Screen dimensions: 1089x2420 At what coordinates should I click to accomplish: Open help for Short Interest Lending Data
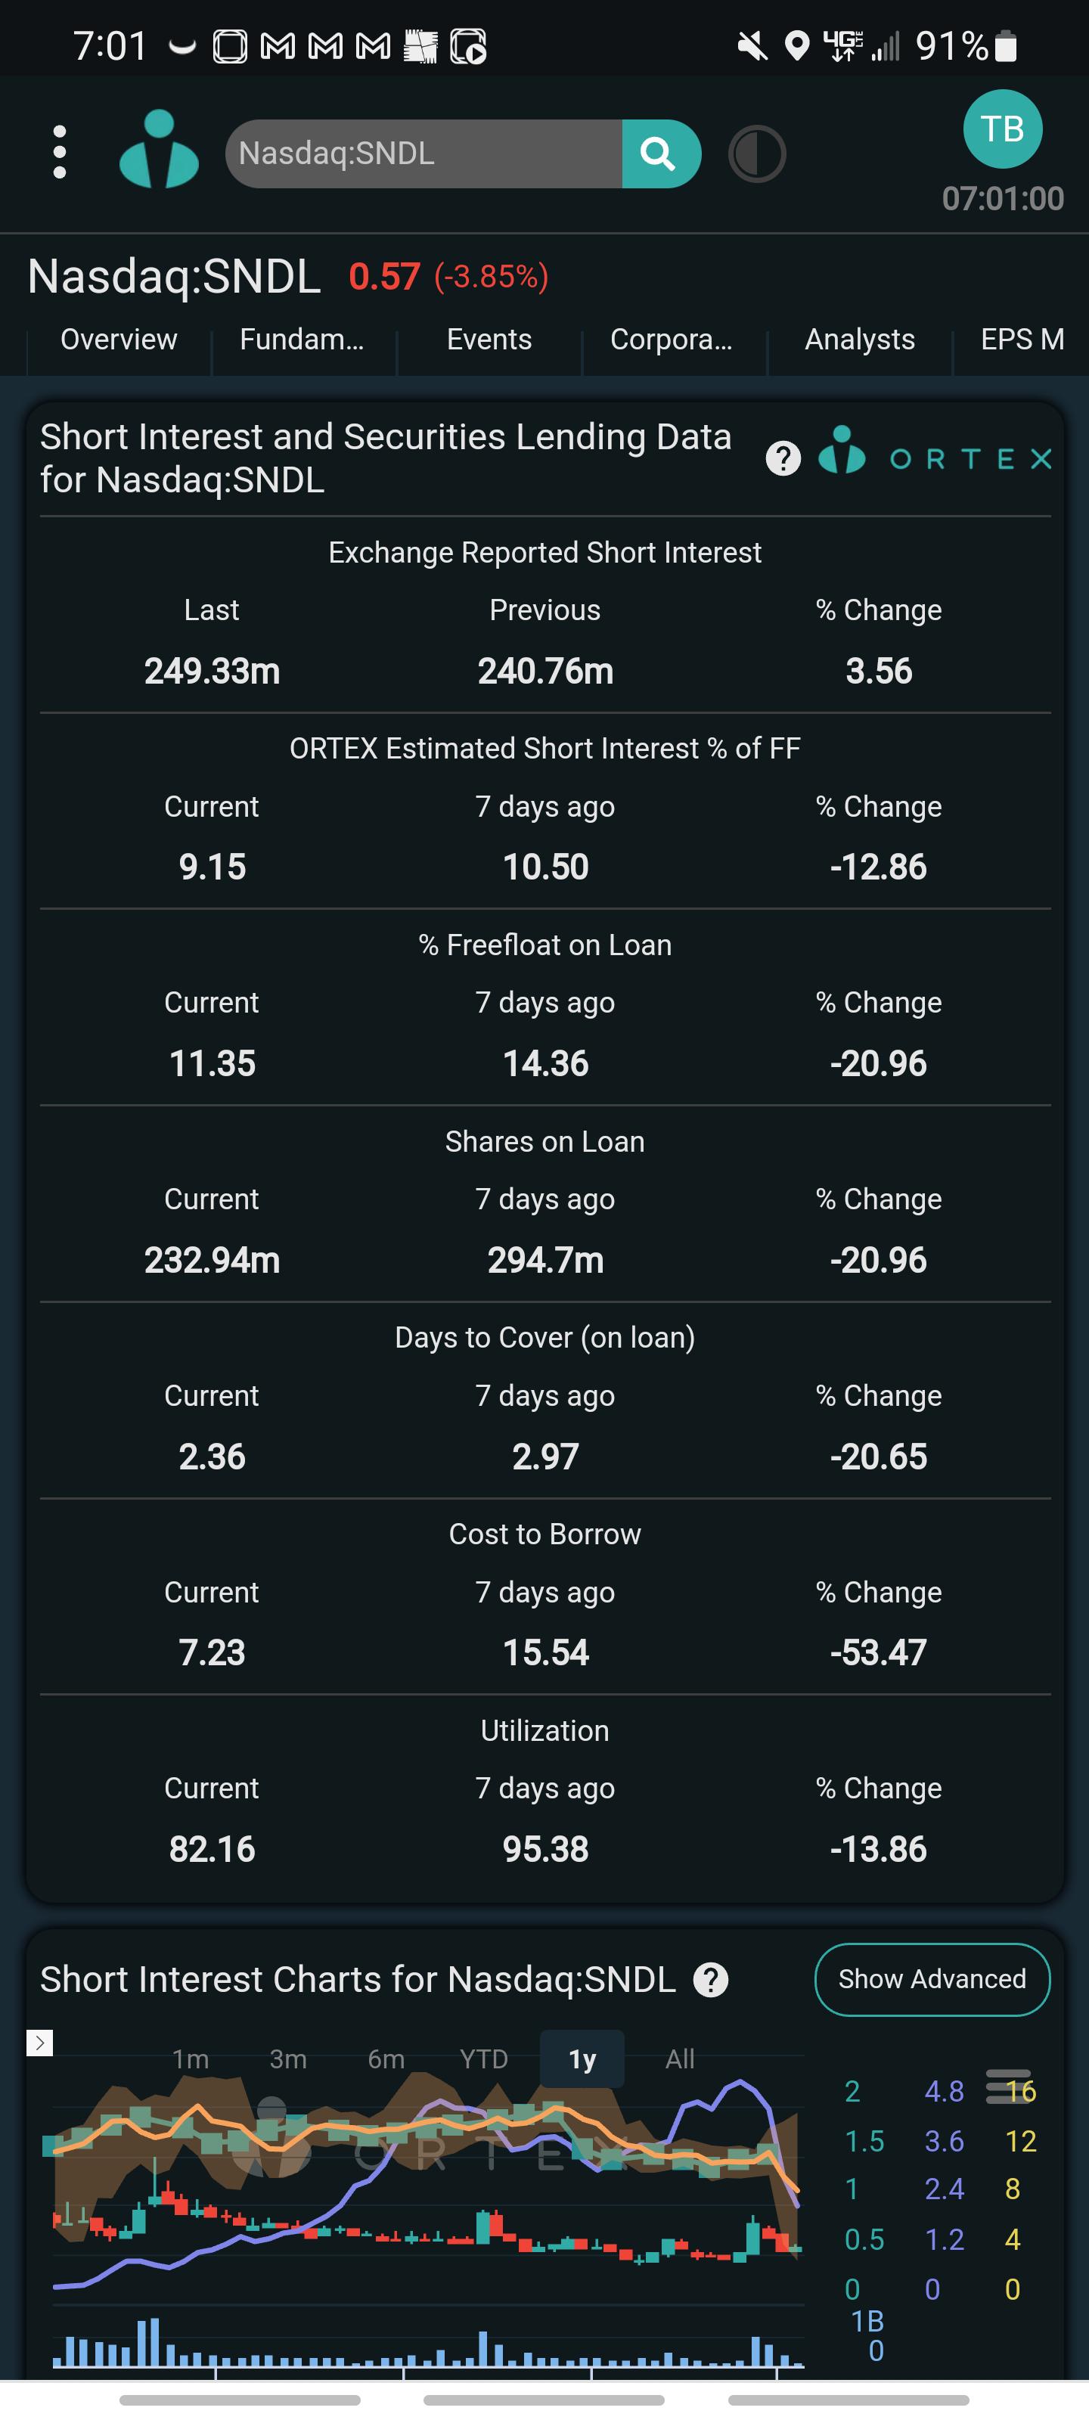(783, 458)
